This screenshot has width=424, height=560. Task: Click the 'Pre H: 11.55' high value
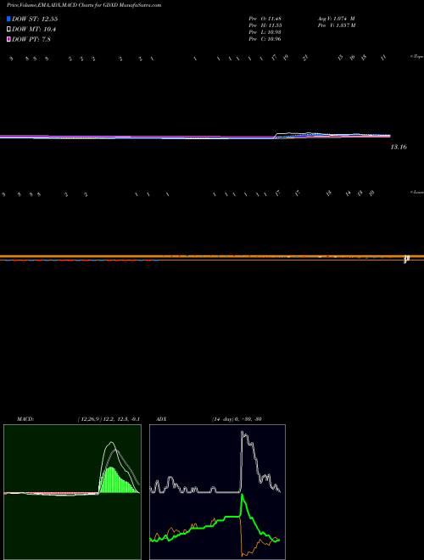pos(265,25)
